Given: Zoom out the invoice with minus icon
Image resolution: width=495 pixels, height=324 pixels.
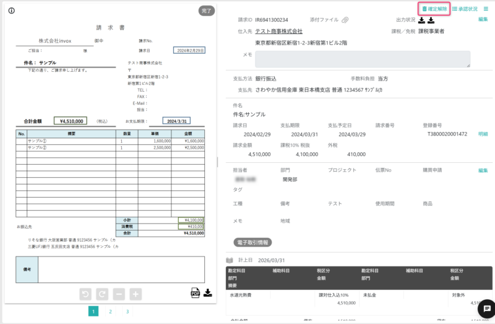Looking at the screenshot, I should click(x=119, y=294).
